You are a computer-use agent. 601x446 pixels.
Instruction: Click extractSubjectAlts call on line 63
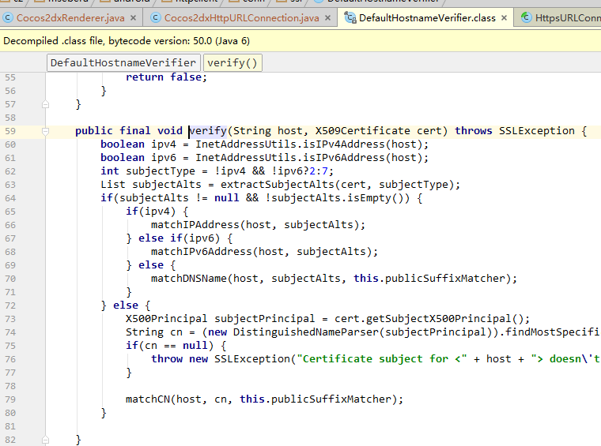point(278,185)
